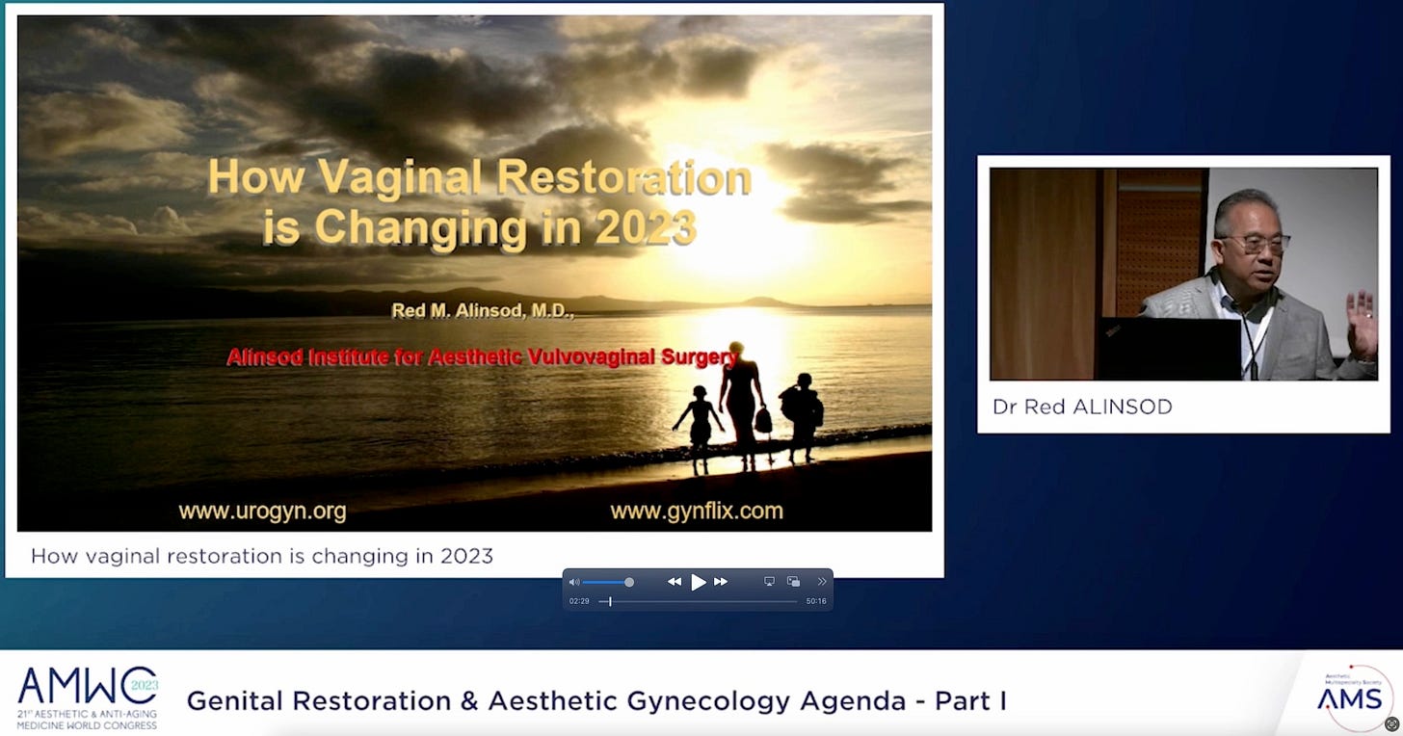Image resolution: width=1403 pixels, height=736 pixels.
Task: Fast-forward the video with the double-right arrows
Action: click(721, 582)
